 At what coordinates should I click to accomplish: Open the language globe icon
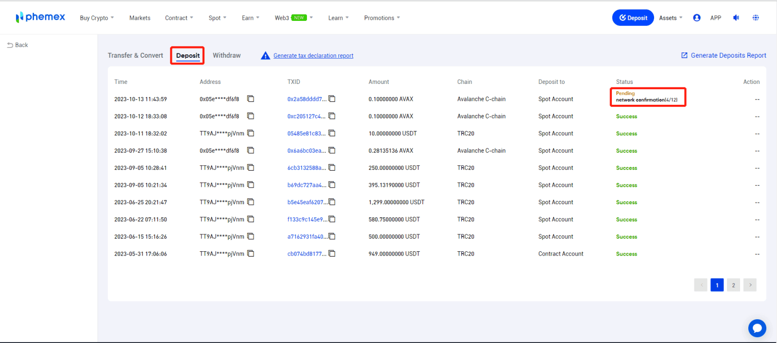point(756,18)
